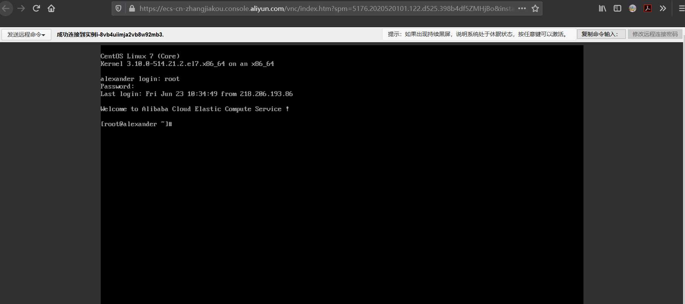Click the 'Welcome to Alibaba Cloud' line
This screenshot has height=304, width=685.
[x=195, y=109]
